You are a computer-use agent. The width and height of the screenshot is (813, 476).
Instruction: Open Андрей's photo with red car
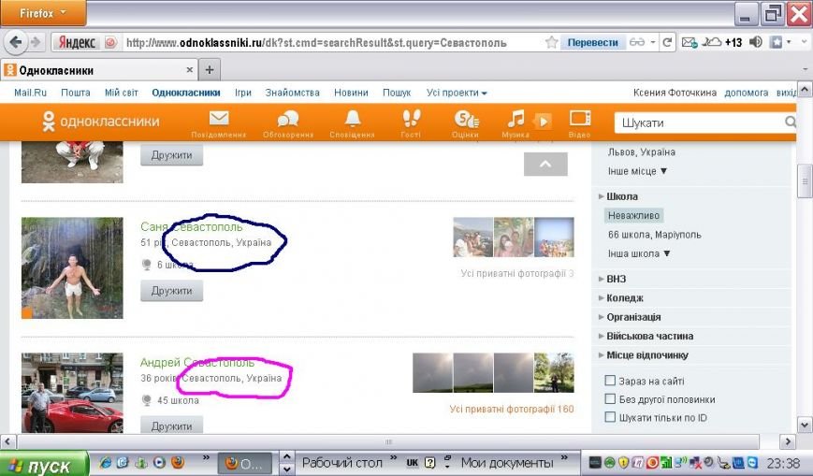click(x=72, y=393)
